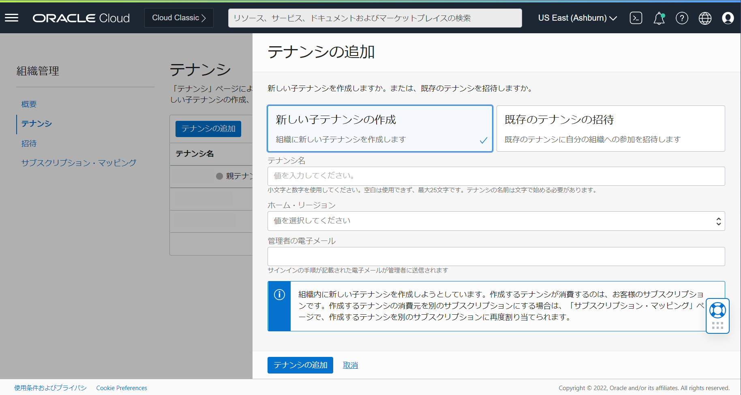
Task: Select the 既存のテナンシの招待 option card
Action: [610, 129]
